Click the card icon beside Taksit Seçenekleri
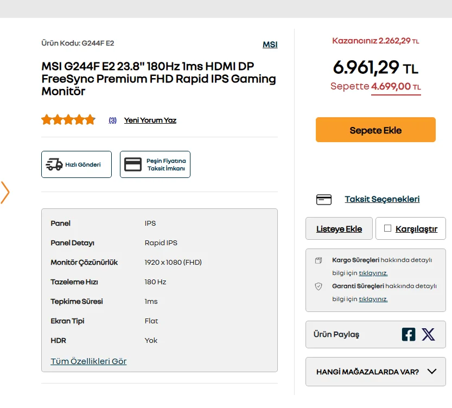Viewport: 452px width, 408px height. (x=324, y=200)
